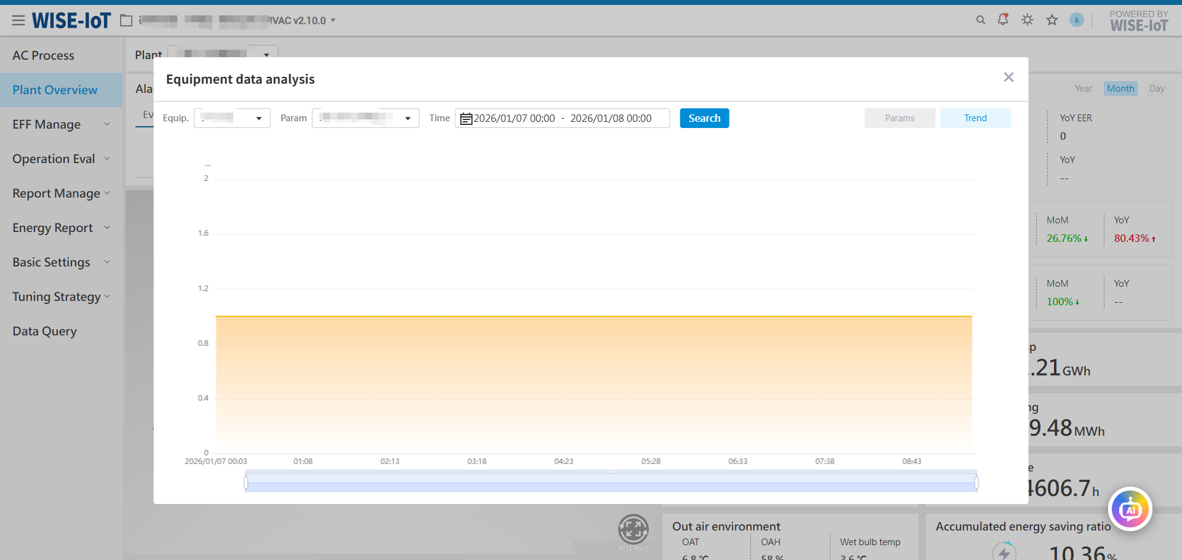Open the Param dropdown
This screenshot has width=1182, height=560.
click(x=365, y=118)
